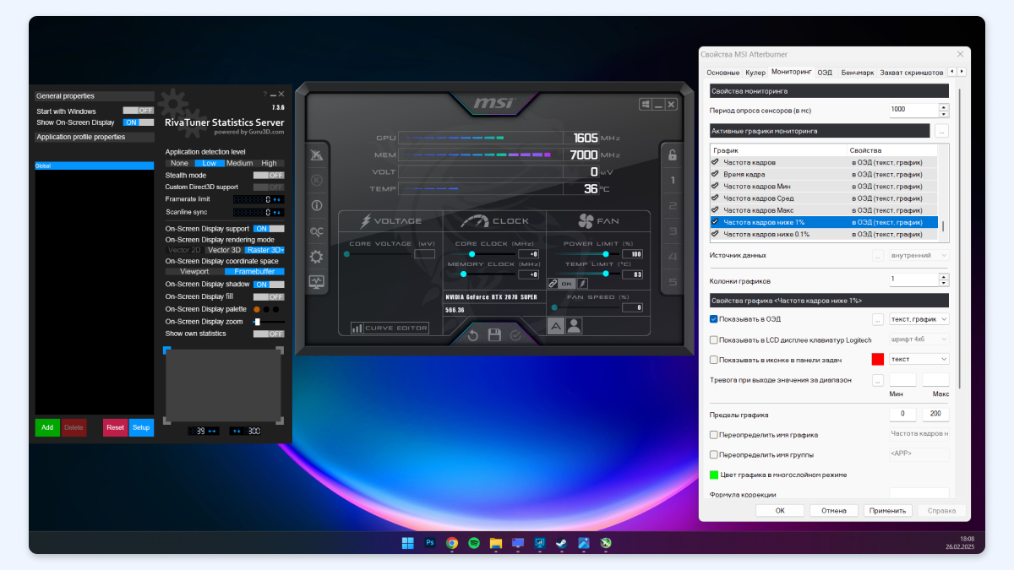Check Переопределить имя графика option
This screenshot has width=1014, height=570.
[714, 435]
